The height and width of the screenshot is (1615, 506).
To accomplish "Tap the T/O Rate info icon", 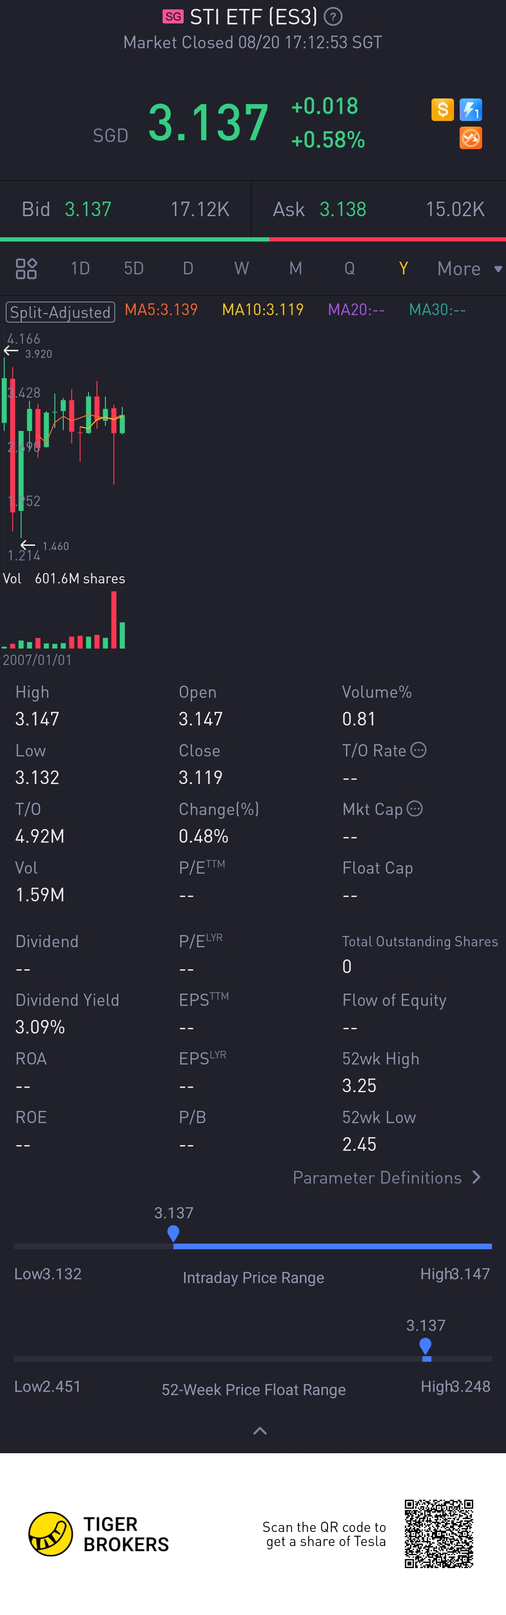I will click(x=418, y=750).
